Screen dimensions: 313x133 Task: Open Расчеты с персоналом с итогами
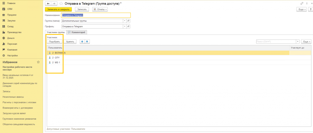tap(19, 102)
